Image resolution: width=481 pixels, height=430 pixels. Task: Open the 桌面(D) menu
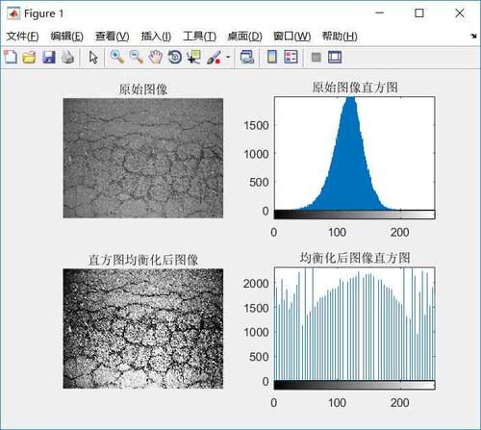244,37
